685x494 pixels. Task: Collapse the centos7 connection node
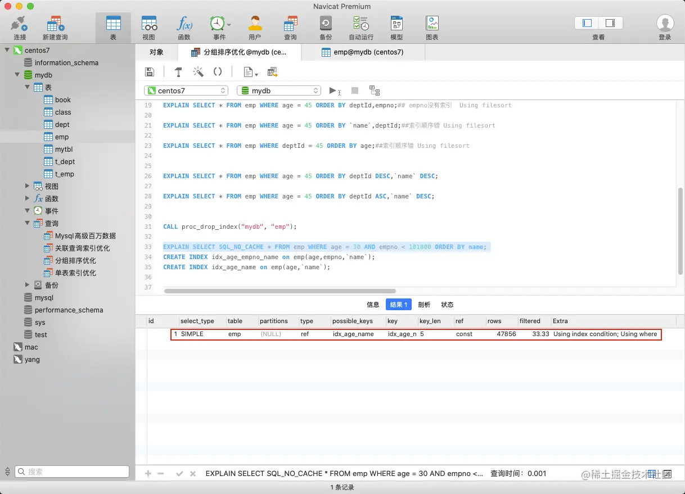click(x=7, y=50)
